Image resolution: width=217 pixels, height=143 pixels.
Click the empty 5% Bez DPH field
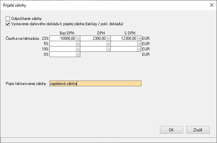[x=63, y=44]
